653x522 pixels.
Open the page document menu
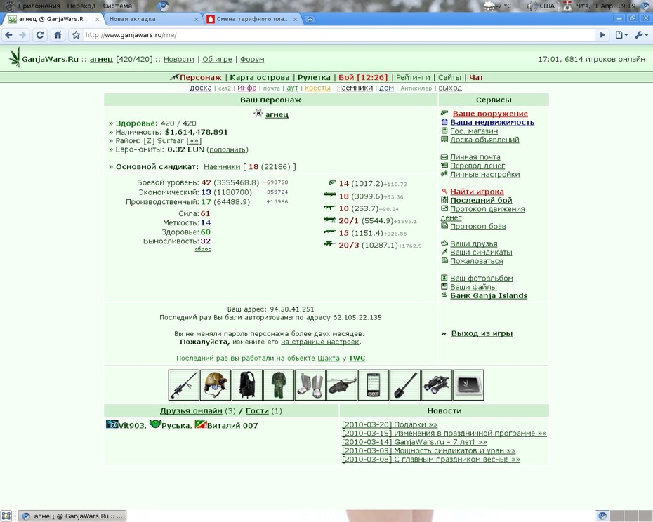[x=621, y=35]
